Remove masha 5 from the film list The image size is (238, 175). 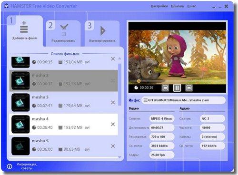click(x=113, y=146)
